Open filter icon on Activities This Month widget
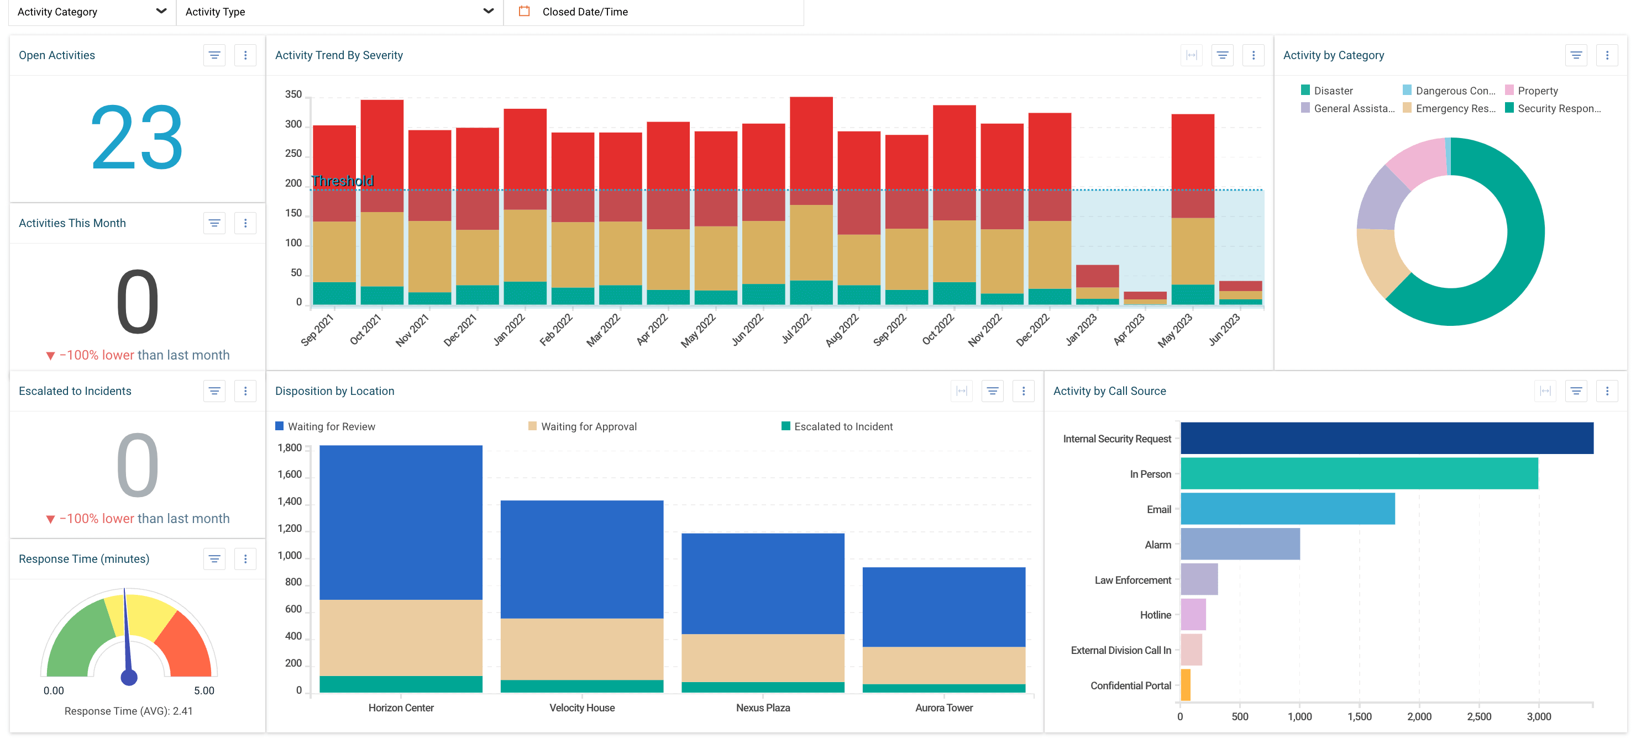Viewport: 1636px width, 739px height. tap(214, 223)
